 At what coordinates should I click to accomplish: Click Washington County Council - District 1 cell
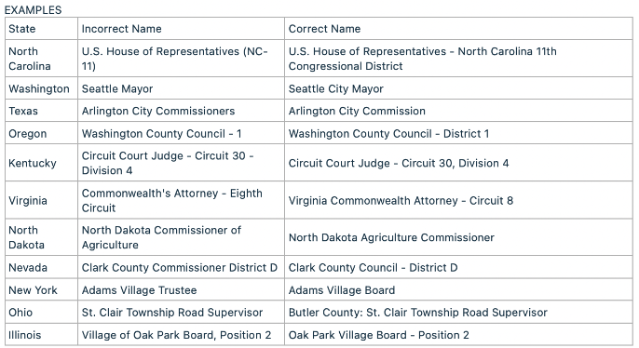pos(458,133)
